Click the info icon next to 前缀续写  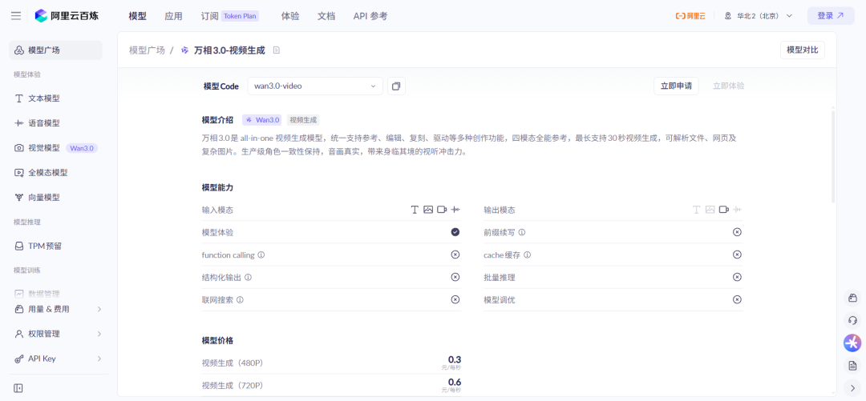(522, 232)
